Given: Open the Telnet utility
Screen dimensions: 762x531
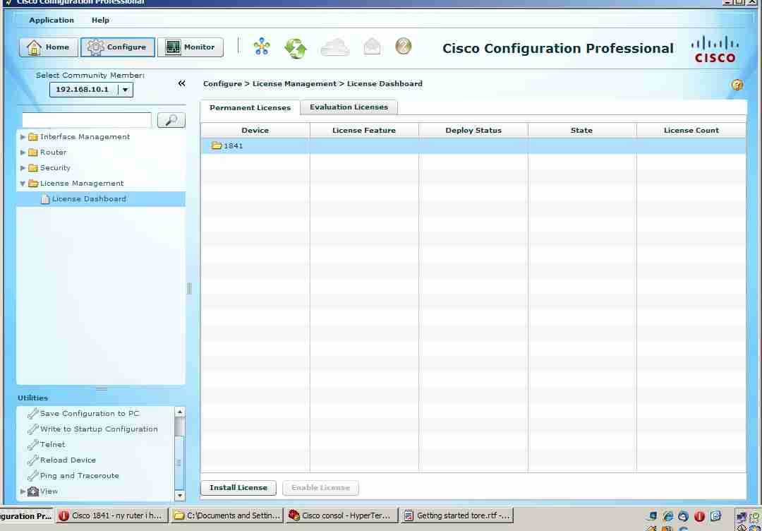Looking at the screenshot, I should [52, 444].
